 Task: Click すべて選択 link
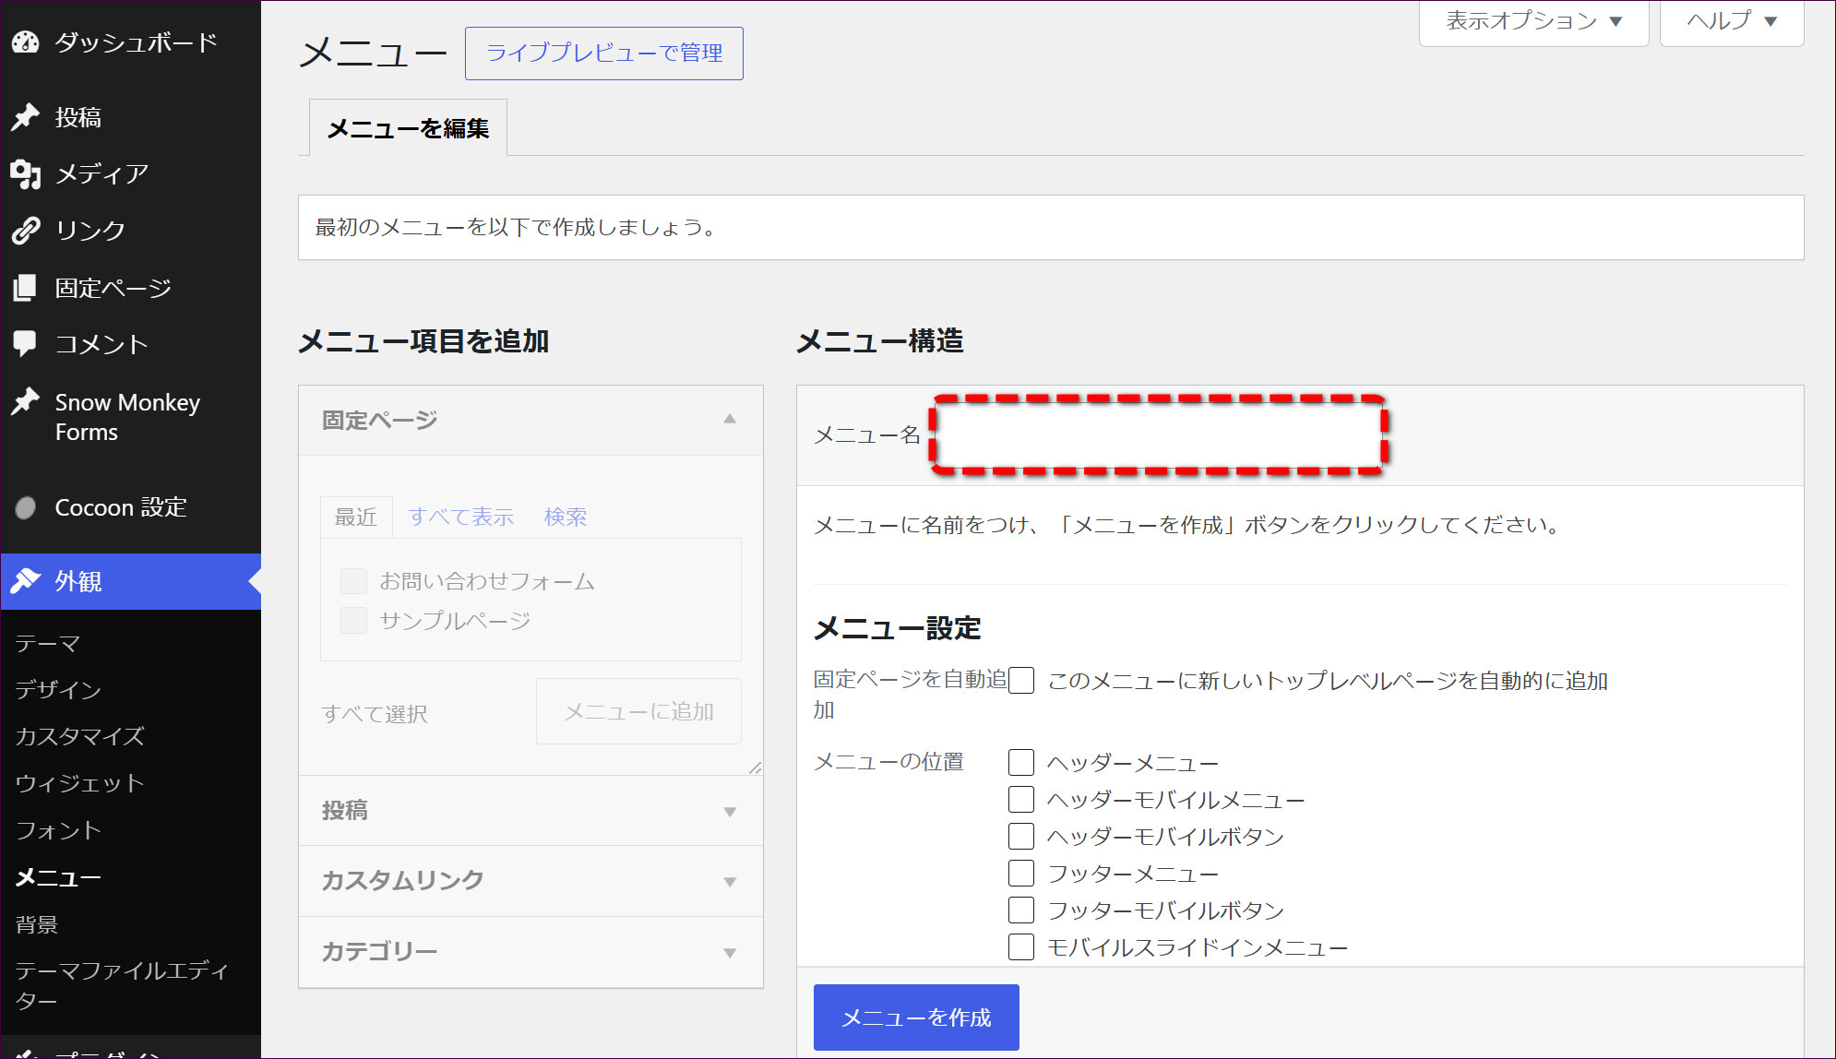[375, 714]
